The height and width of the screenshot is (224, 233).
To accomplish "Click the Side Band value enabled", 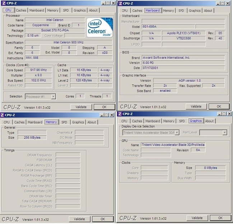I will pyautogui.click(x=165, y=90).
